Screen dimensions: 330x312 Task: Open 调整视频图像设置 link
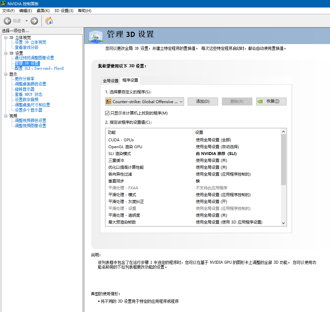(30, 126)
